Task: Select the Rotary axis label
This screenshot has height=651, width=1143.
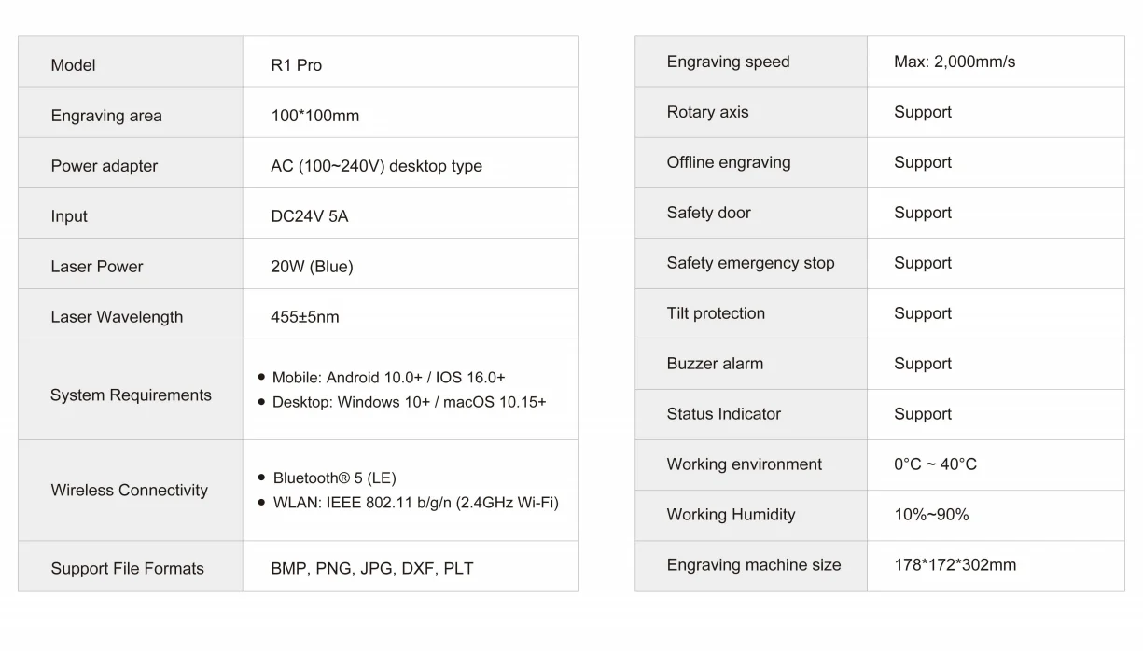Action: click(x=707, y=112)
